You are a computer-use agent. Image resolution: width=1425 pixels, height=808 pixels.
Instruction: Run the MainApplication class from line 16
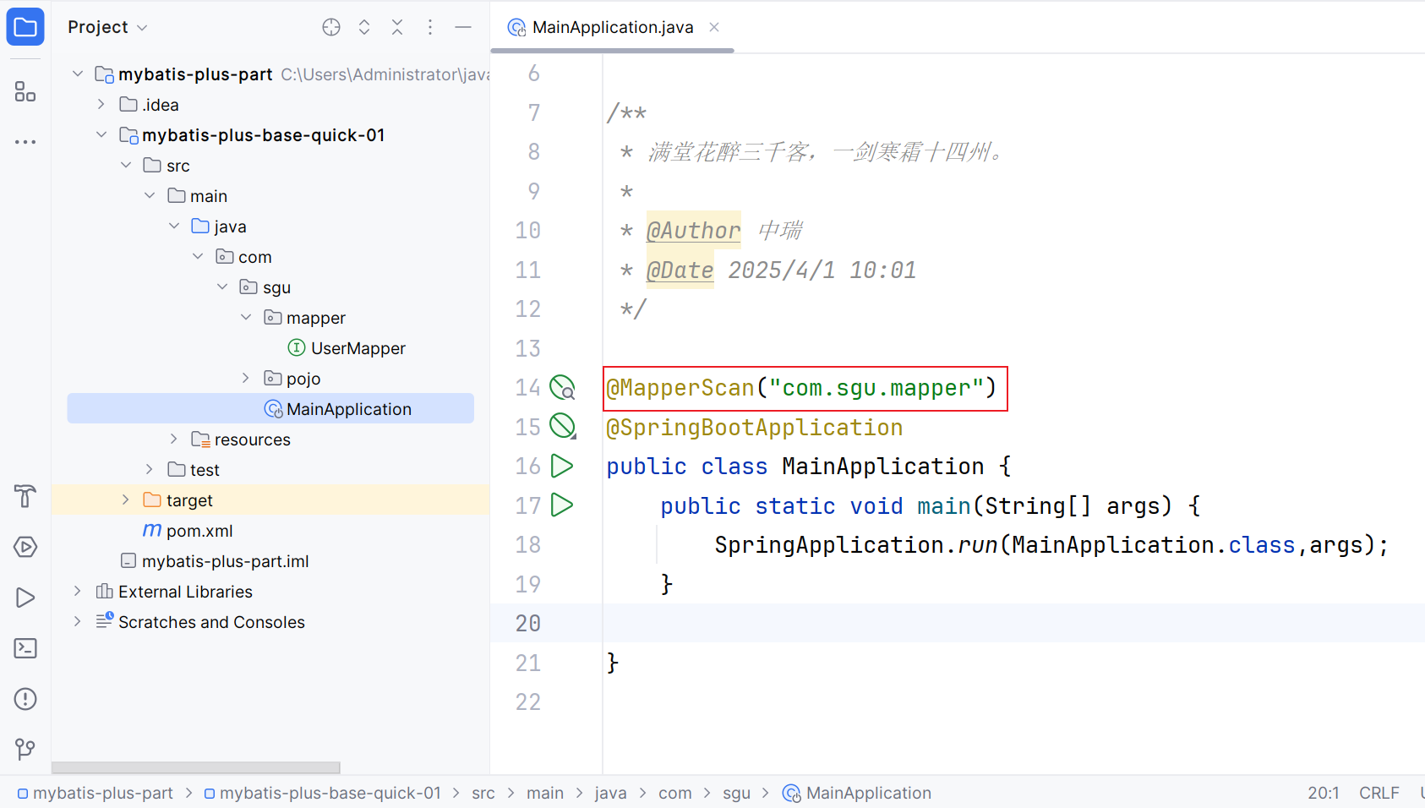pyautogui.click(x=562, y=466)
